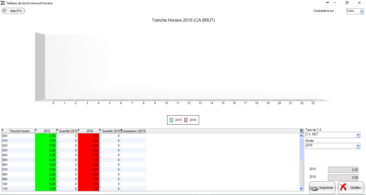The height and width of the screenshot is (195, 366).
Task: Click sort arrows icon on 2016 column
Action: click(79, 130)
